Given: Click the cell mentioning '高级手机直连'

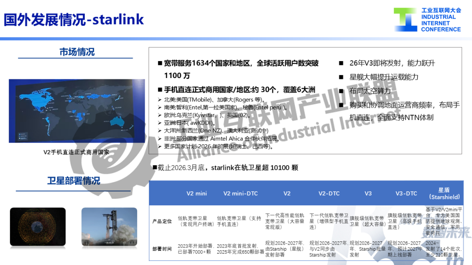Looking at the screenshot, I should (x=405, y=221).
